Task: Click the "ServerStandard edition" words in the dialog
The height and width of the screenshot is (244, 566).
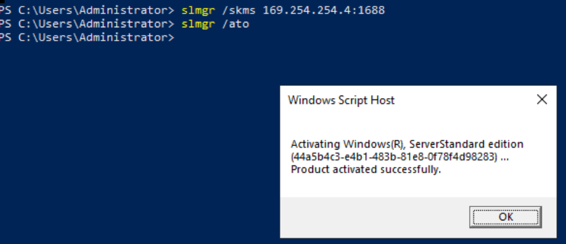Action: (466, 144)
